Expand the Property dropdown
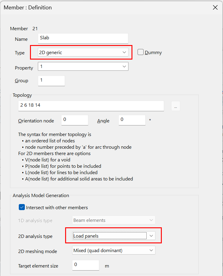223x276 pixels. (x=83, y=66)
